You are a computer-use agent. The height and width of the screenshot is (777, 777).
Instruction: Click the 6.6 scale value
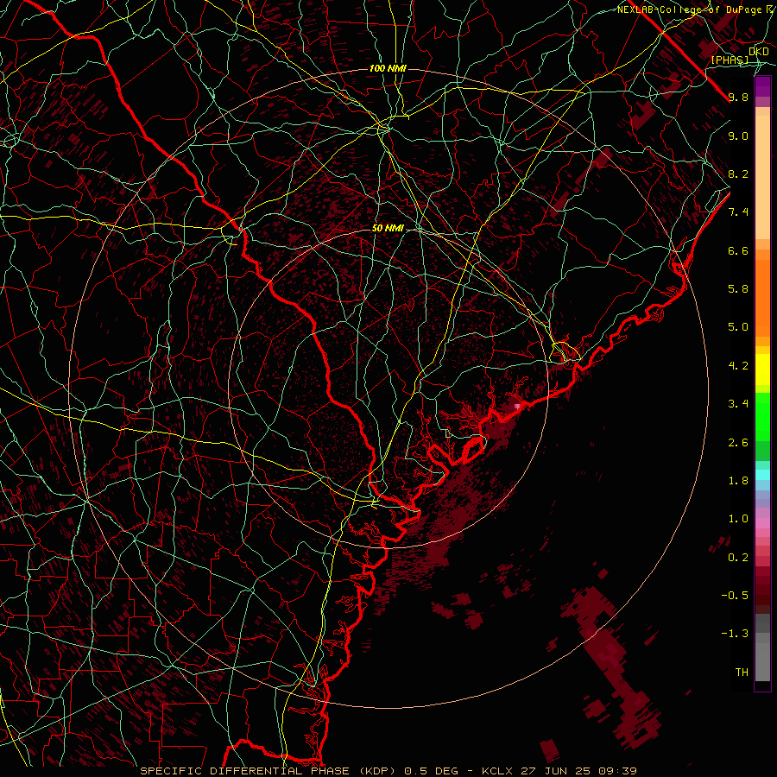click(x=738, y=250)
